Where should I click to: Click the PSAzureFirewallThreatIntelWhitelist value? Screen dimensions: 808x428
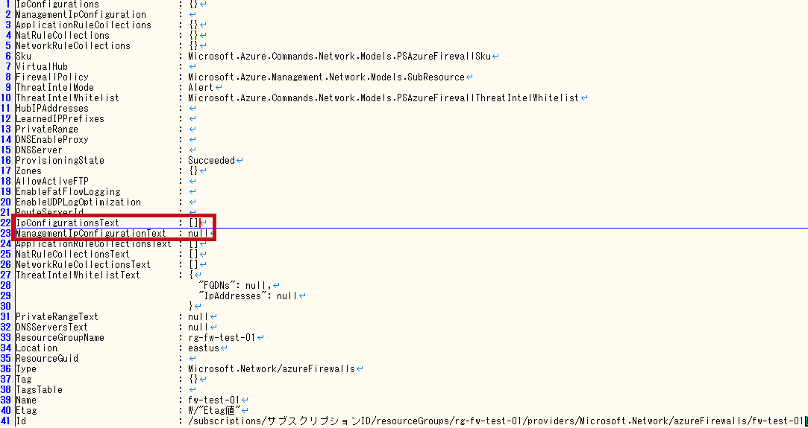(383, 98)
